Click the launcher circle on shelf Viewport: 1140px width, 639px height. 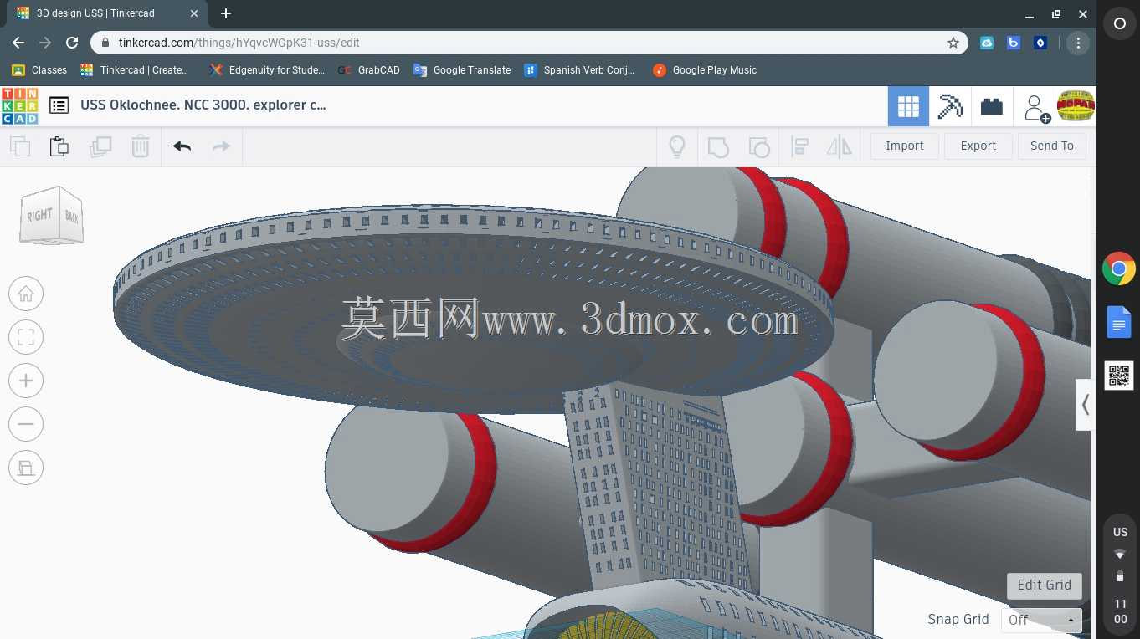1119,24
